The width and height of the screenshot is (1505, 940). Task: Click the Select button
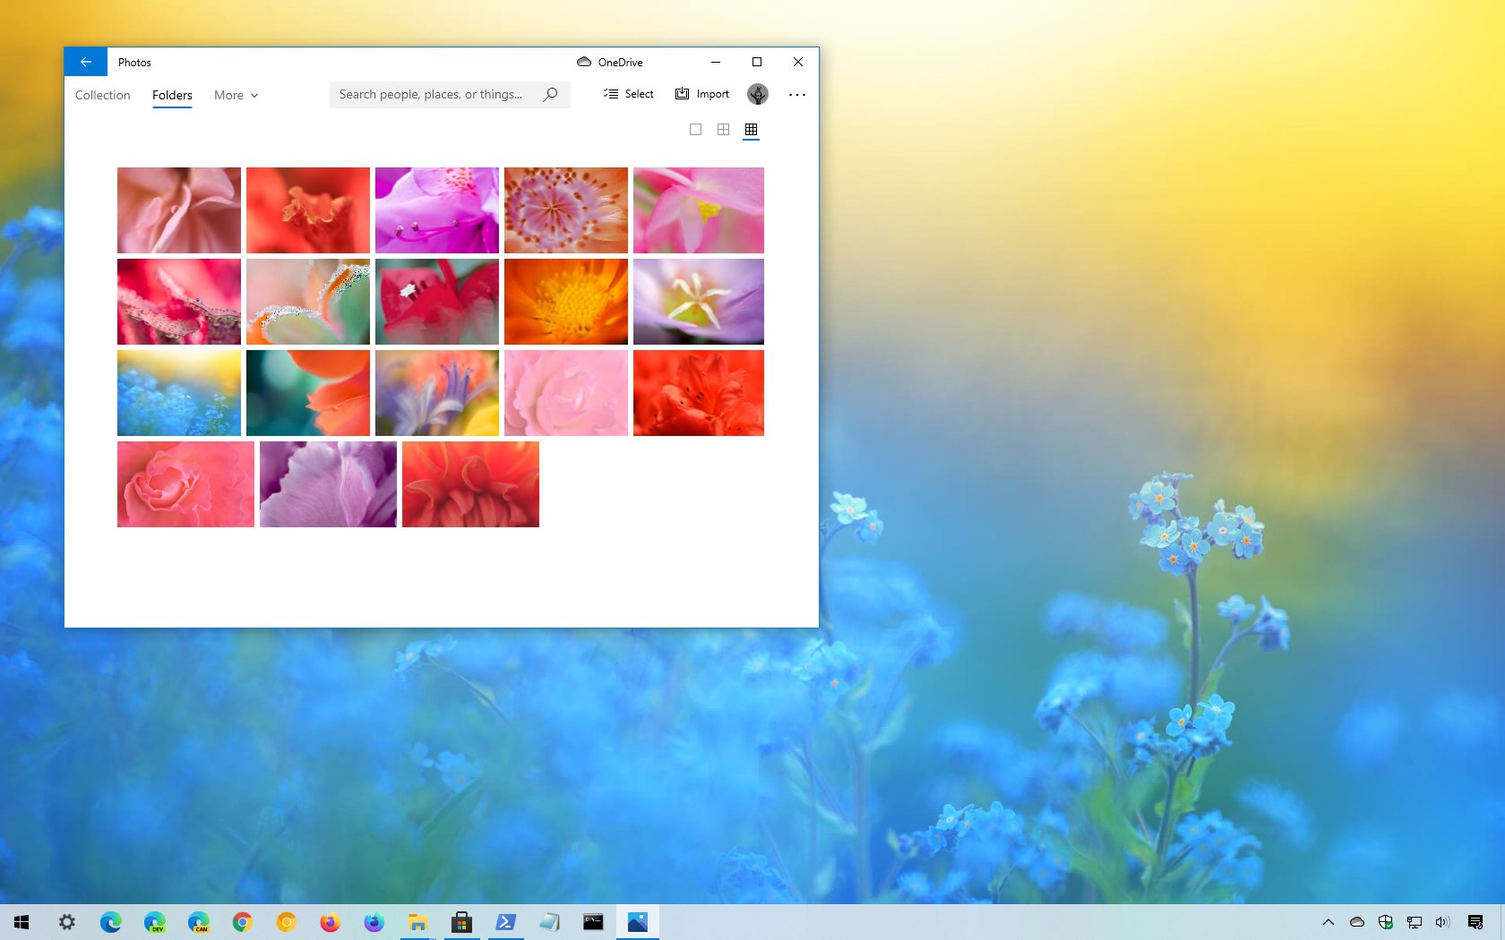(629, 94)
